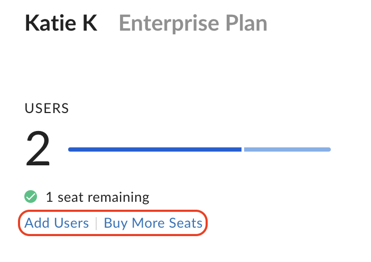Click the word "Seats" in Buy More Seats
The image size is (371, 262).
click(185, 223)
